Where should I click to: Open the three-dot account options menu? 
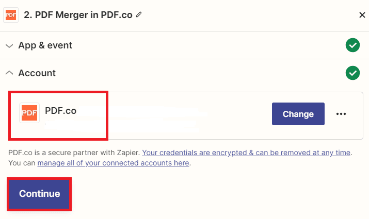pos(341,114)
